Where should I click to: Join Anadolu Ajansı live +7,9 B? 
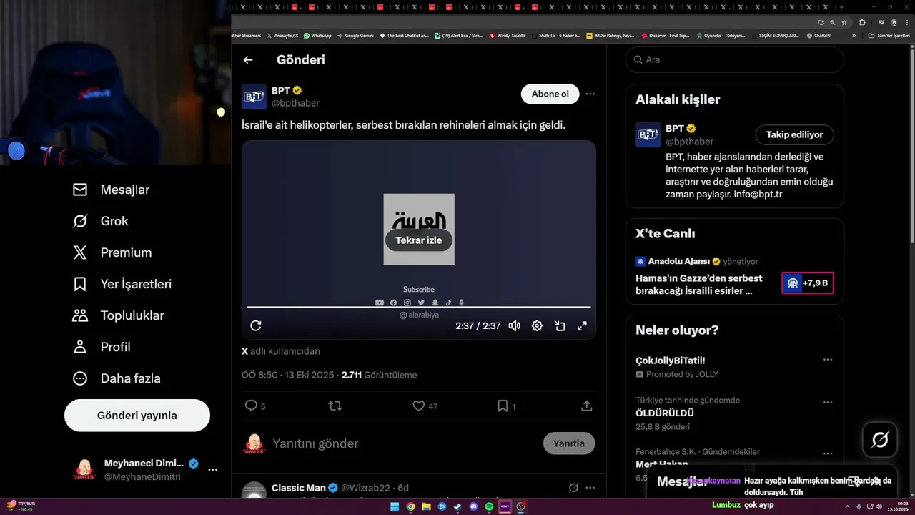point(808,283)
